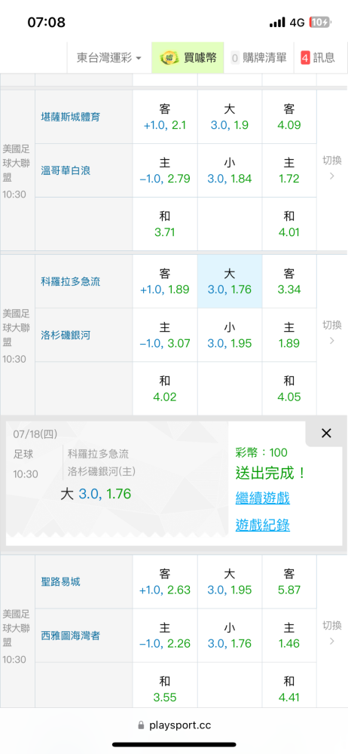Select 客 +1.0, 1.89 handicap for 科羅拉多急流

[165, 281]
